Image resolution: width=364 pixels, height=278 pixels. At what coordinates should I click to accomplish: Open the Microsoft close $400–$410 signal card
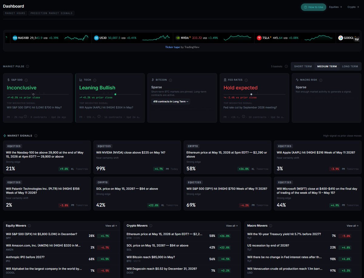[318, 194]
